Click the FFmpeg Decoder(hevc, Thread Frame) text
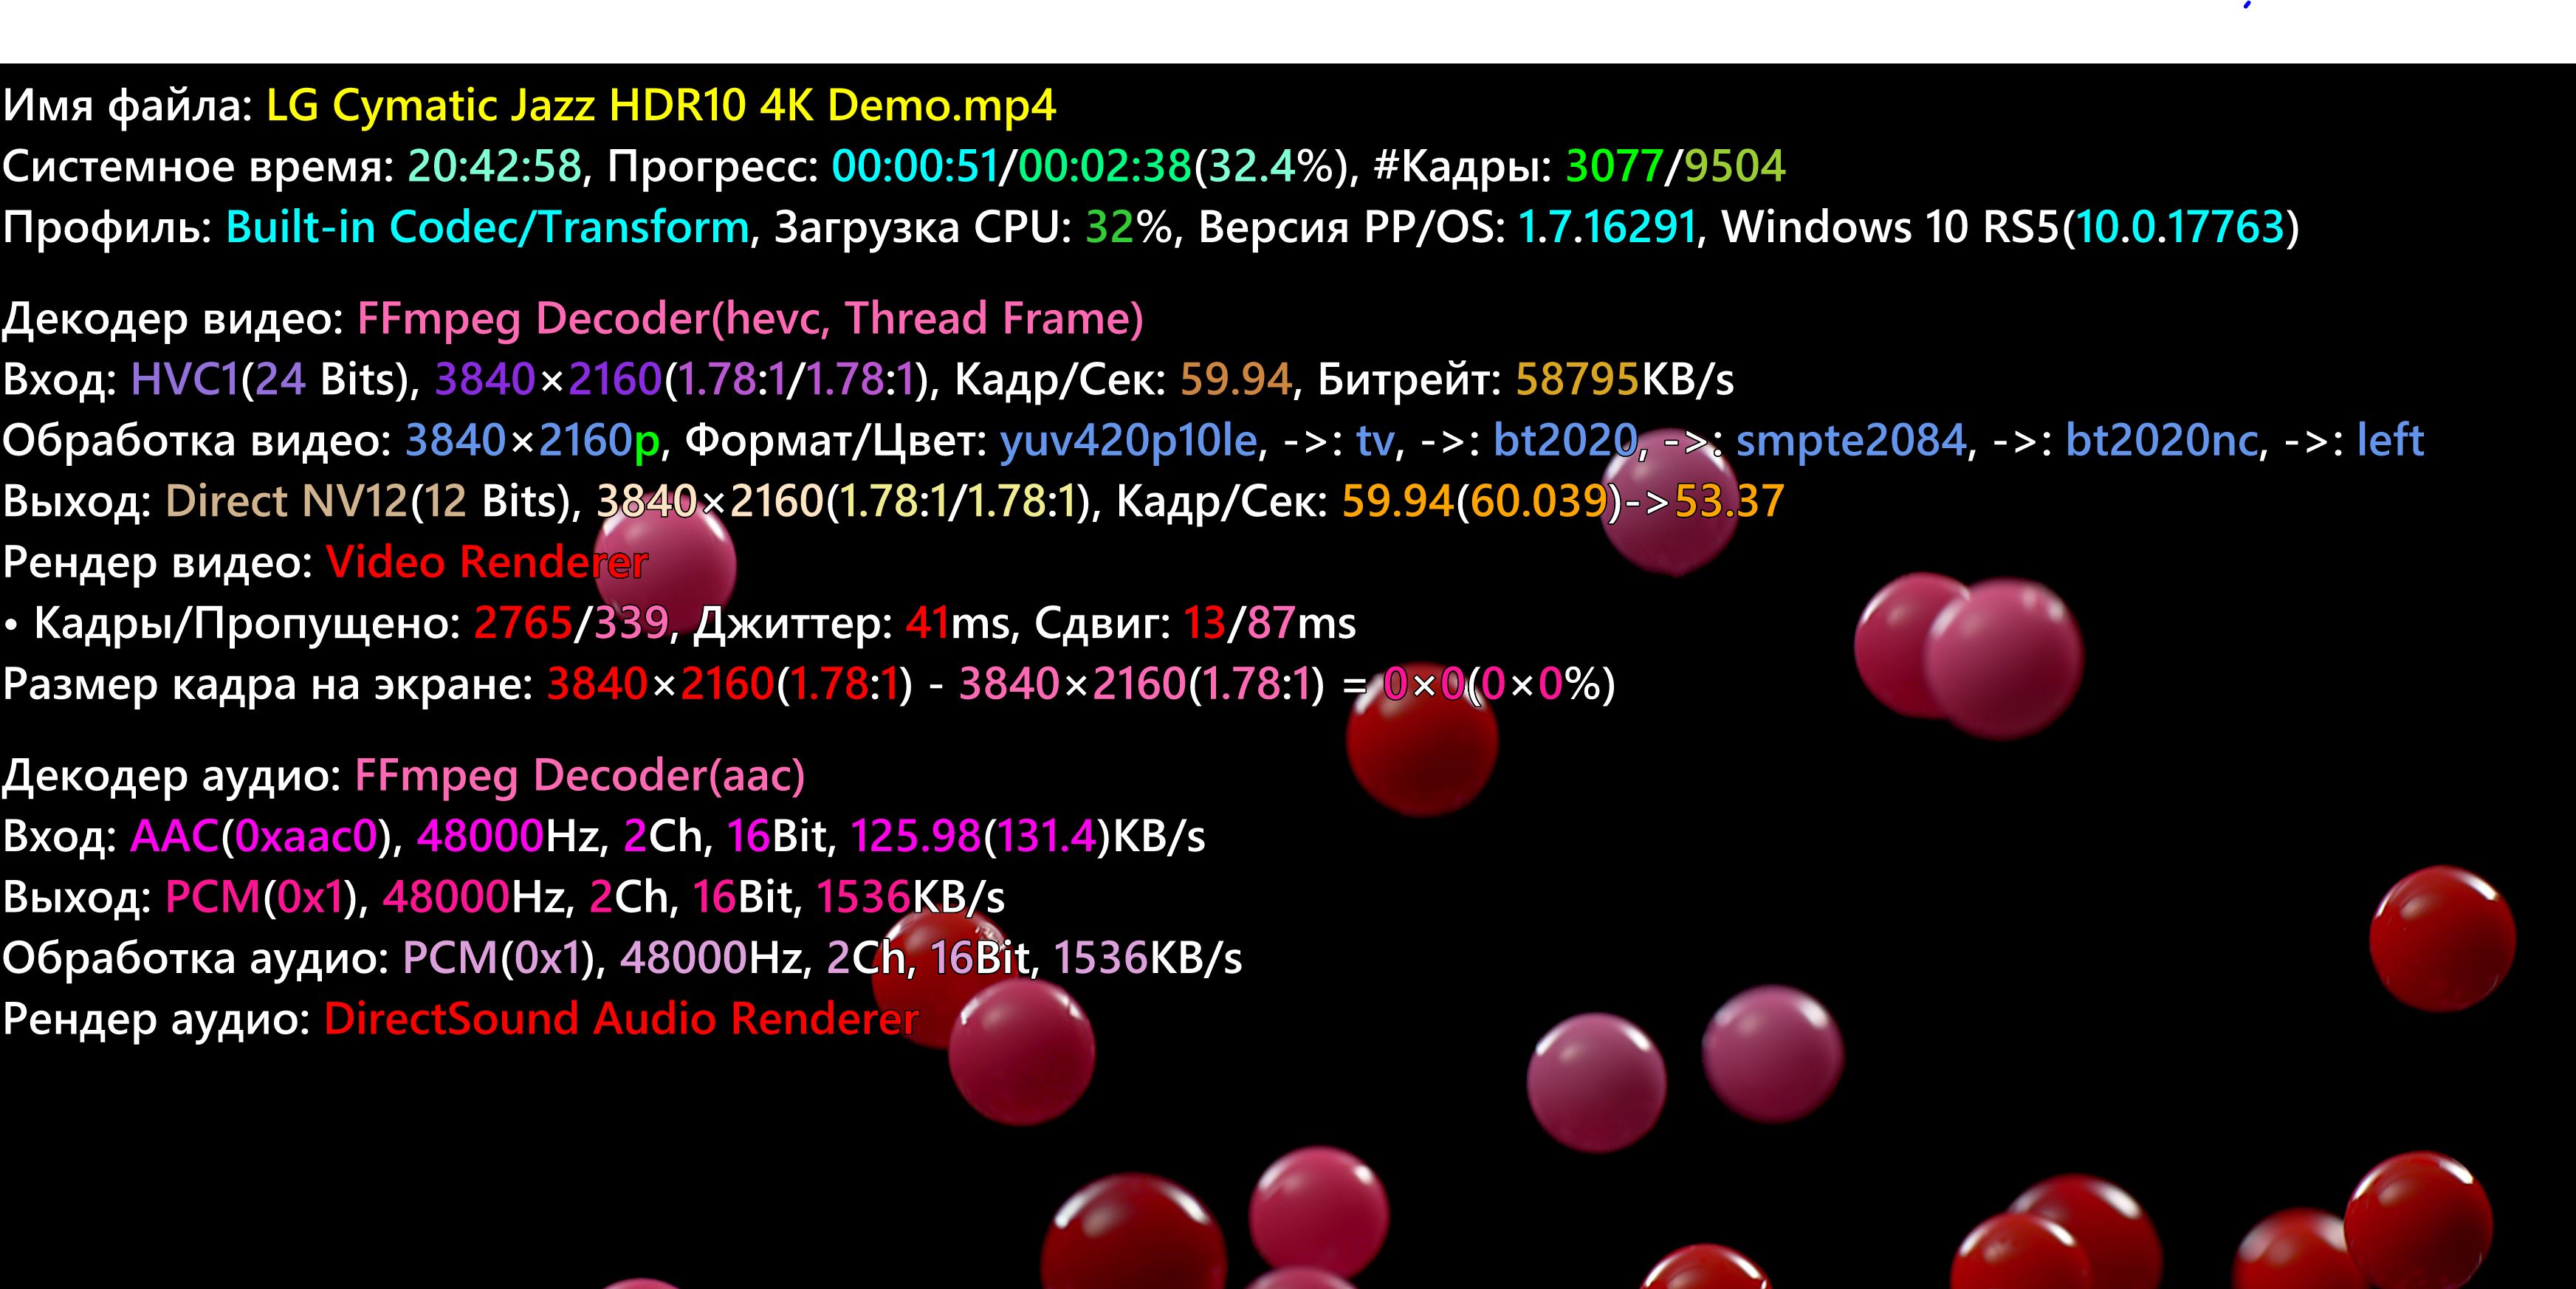This screenshot has height=1289, width=2576. coord(749,319)
